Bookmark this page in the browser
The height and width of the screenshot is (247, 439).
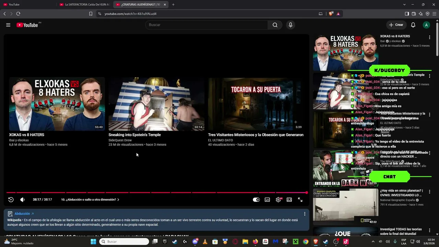[x=91, y=14]
